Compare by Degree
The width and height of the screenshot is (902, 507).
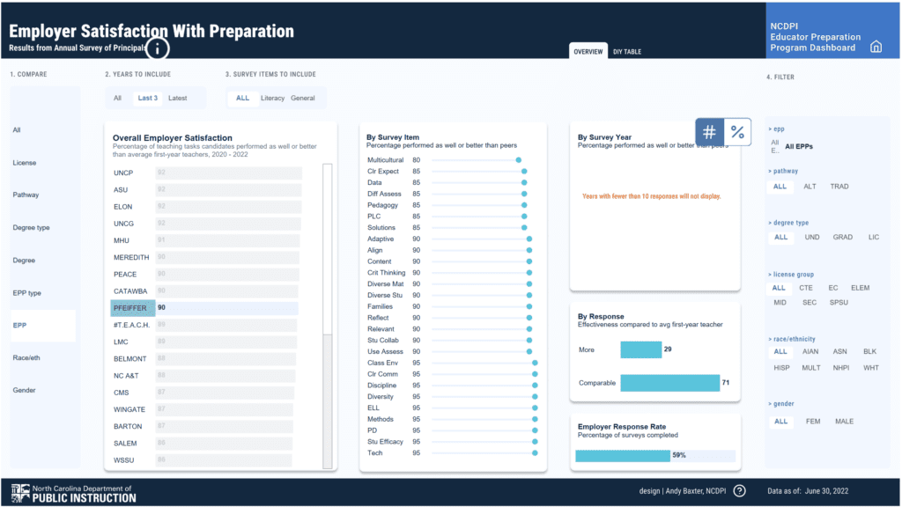24,261
